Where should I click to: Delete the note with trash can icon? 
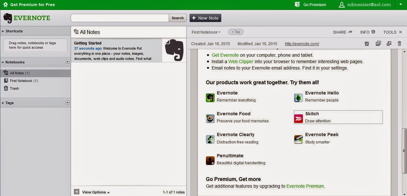click(x=400, y=44)
